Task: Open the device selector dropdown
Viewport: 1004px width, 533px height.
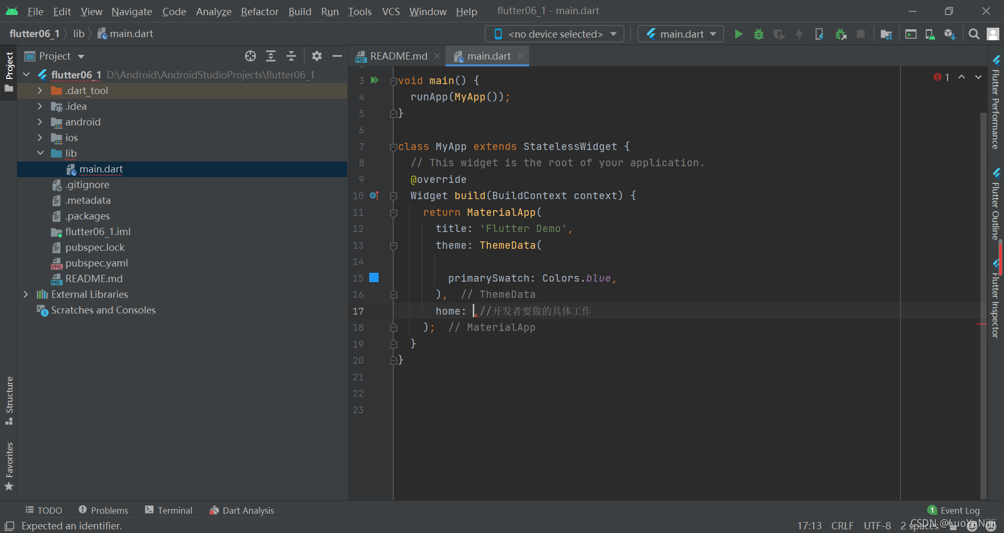Action: [555, 34]
